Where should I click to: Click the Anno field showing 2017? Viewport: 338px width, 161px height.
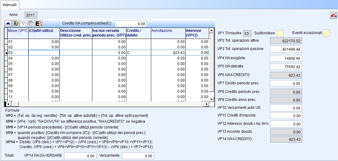click(30, 15)
